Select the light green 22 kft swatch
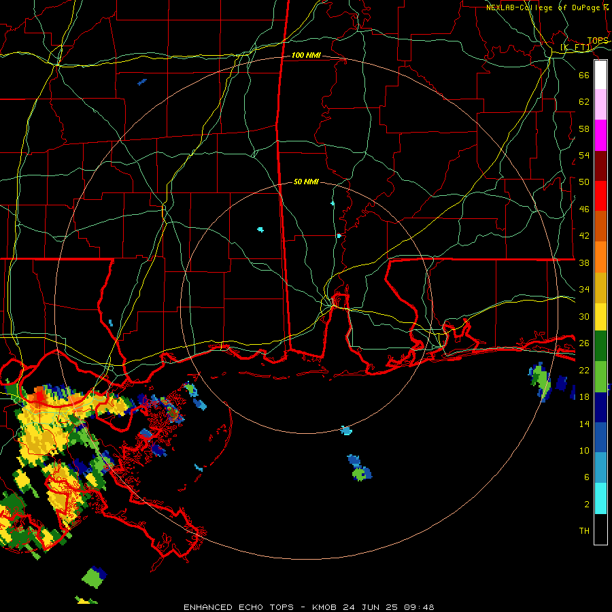The width and height of the screenshot is (612, 612). (x=600, y=377)
